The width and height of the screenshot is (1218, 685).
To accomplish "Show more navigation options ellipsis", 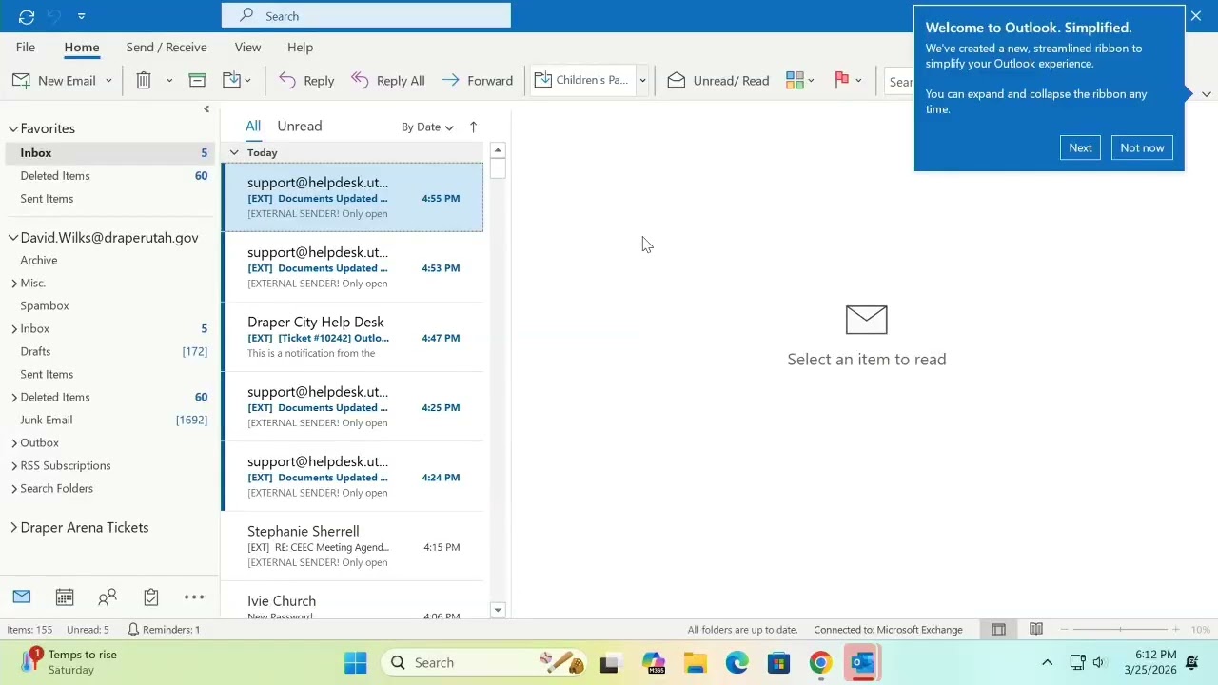I will [194, 597].
